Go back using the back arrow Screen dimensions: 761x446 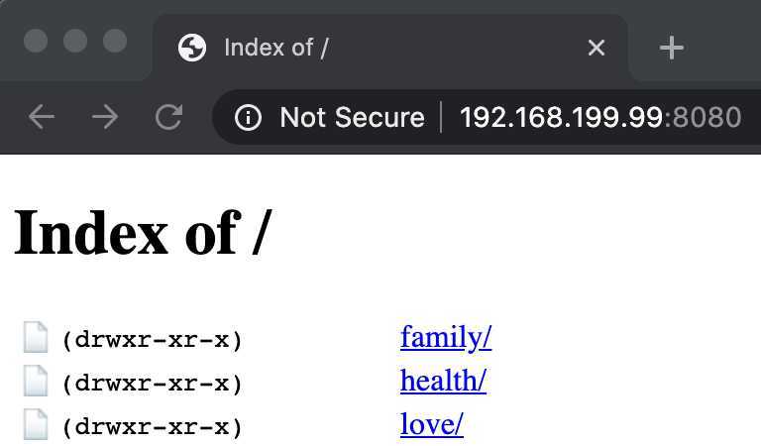pyautogui.click(x=42, y=117)
